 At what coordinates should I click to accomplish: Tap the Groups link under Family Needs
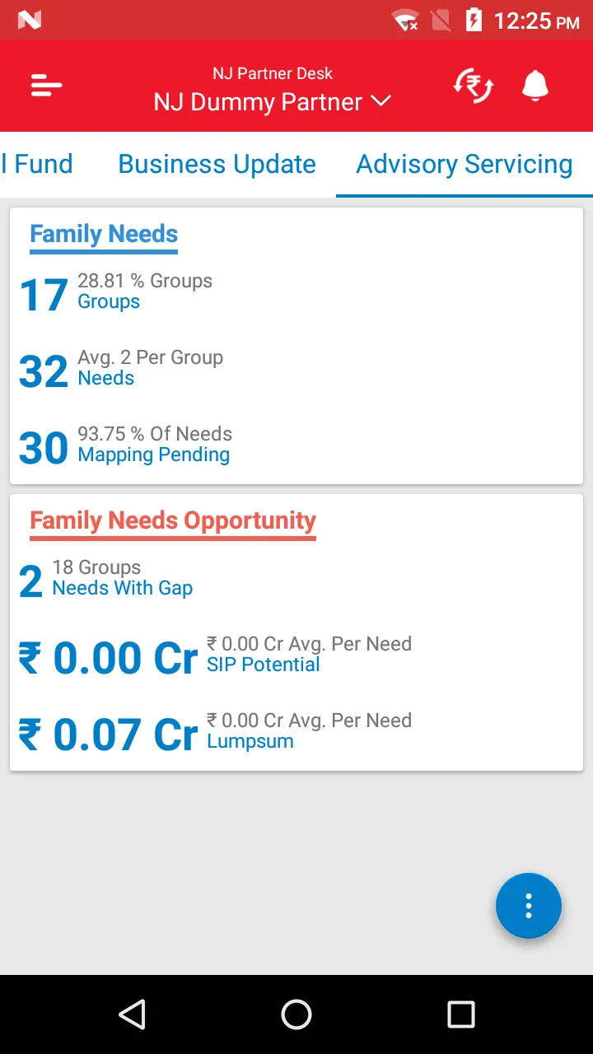click(x=109, y=302)
